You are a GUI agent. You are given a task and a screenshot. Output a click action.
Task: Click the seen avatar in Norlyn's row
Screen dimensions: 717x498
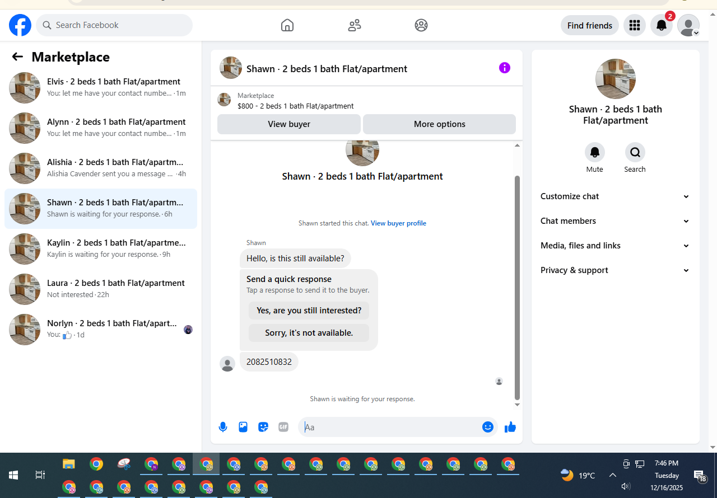tap(188, 330)
